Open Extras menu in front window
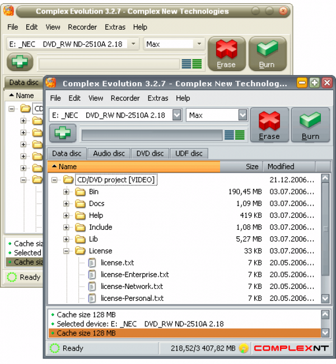This screenshot has width=336, height=364. (158, 98)
